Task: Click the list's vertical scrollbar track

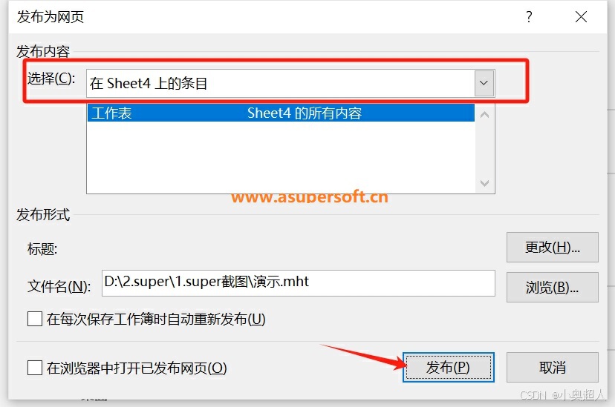Action: click(485, 149)
